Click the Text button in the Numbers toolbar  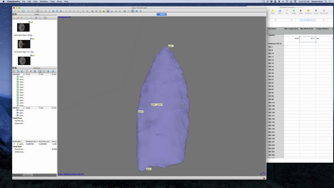287,11
